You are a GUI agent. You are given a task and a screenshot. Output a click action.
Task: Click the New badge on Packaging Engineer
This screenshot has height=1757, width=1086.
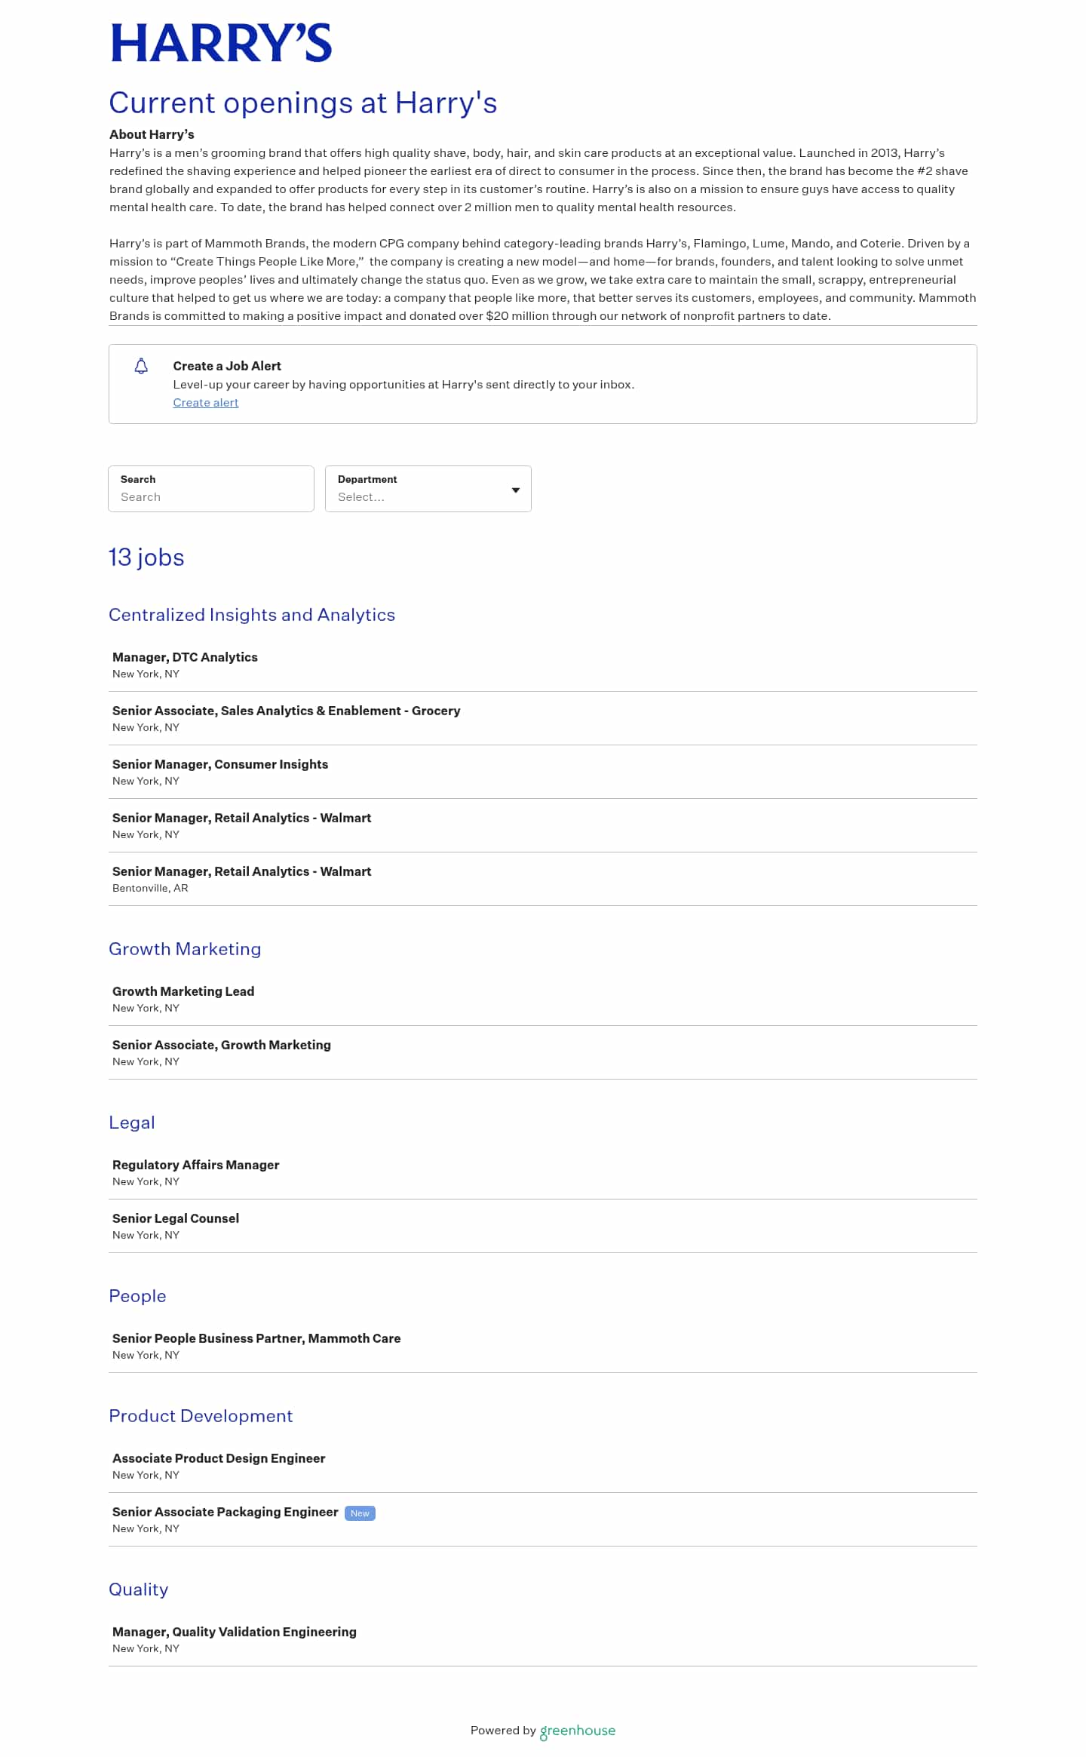[x=360, y=1513]
